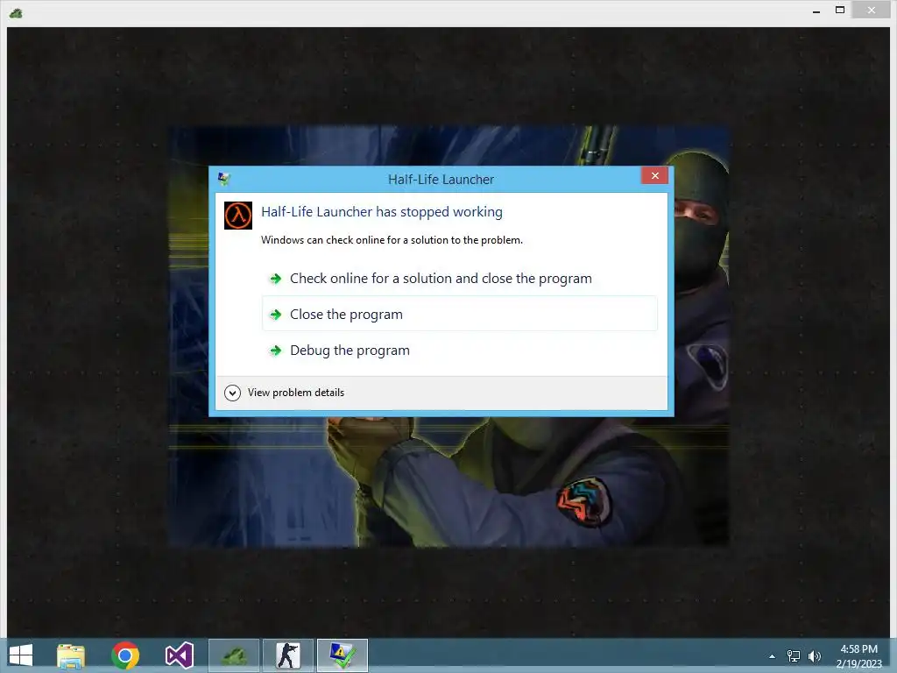
Task: Launch Google Chrome from taskbar
Action: point(125,655)
